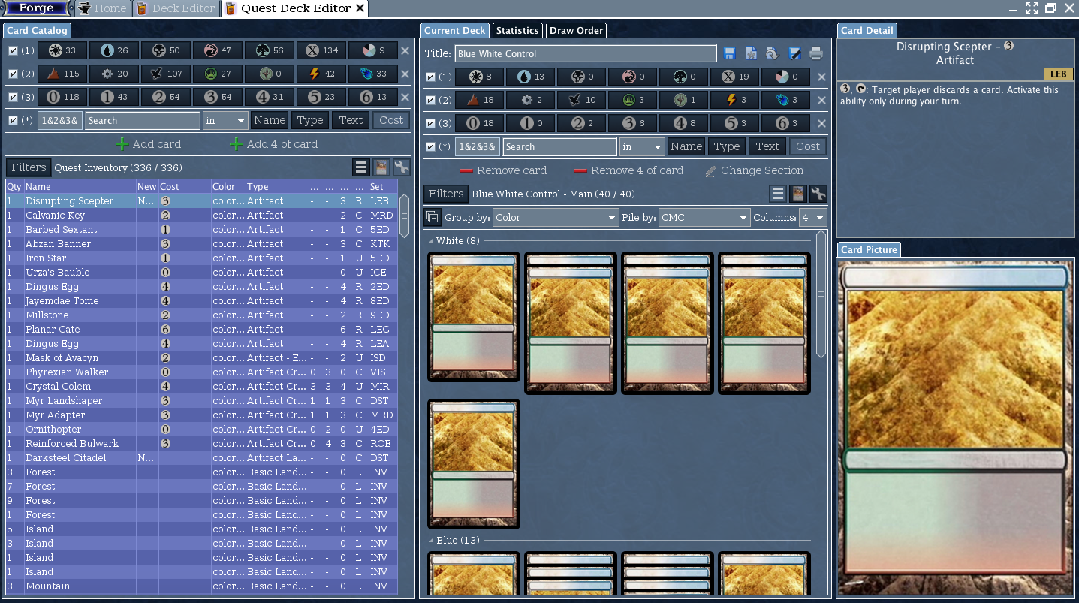Toggle multicolor filter showing 9 in Card Catalog
The image size is (1079, 603).
[x=372, y=51]
